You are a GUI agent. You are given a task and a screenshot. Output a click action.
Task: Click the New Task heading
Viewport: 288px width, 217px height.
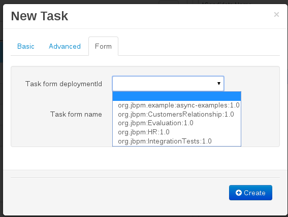40,16
